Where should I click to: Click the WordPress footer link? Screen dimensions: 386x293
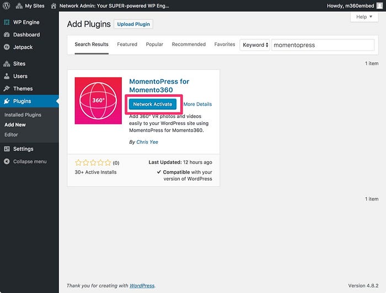pos(142,286)
